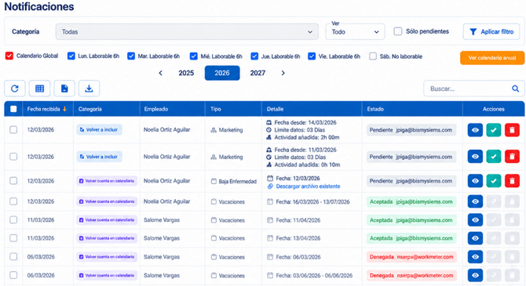The height and width of the screenshot is (286, 526).
Task: Uncheck Jue. Laborable 6h
Action: (254, 56)
